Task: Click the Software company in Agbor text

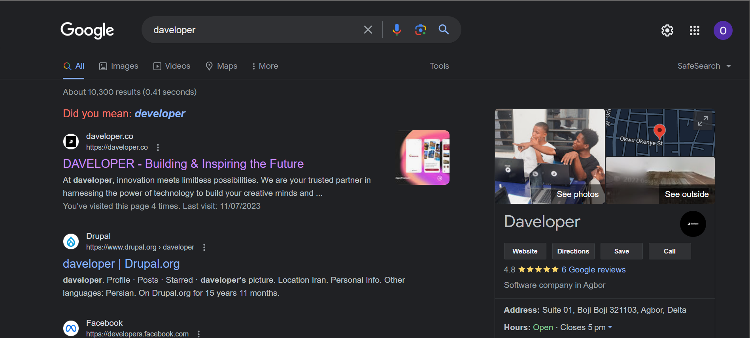Action: (555, 285)
